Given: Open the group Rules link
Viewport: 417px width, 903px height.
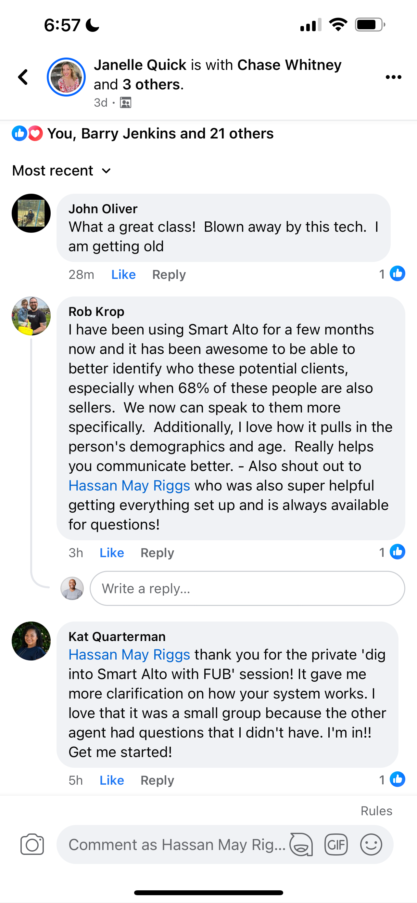Looking at the screenshot, I should pyautogui.click(x=376, y=811).
